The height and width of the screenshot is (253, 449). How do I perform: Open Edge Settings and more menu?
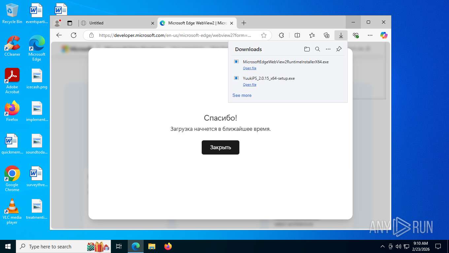point(370,35)
